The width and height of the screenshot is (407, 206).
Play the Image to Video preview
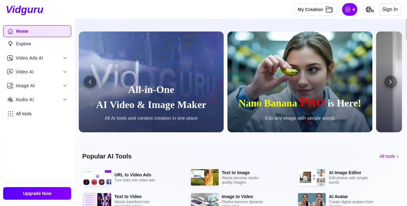coord(212,202)
